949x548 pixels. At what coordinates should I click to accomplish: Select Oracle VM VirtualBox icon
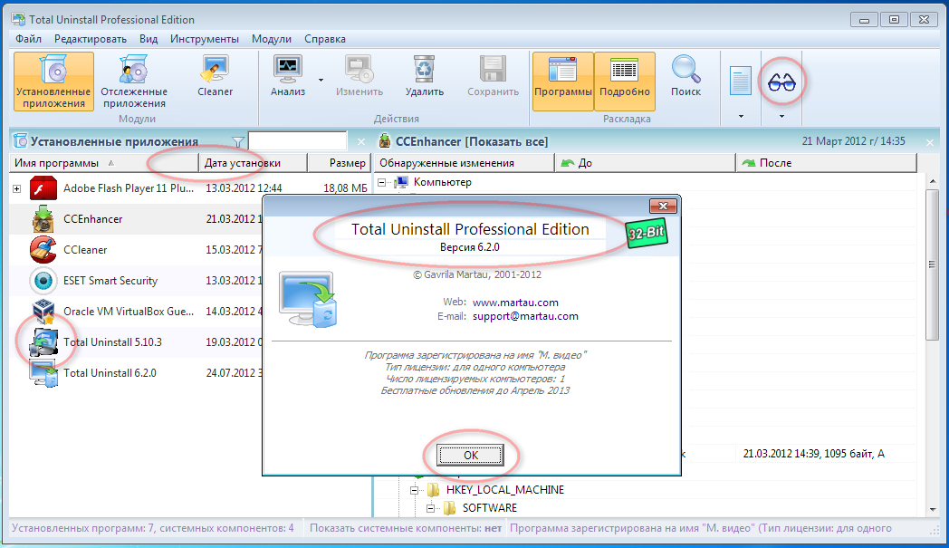(43, 312)
